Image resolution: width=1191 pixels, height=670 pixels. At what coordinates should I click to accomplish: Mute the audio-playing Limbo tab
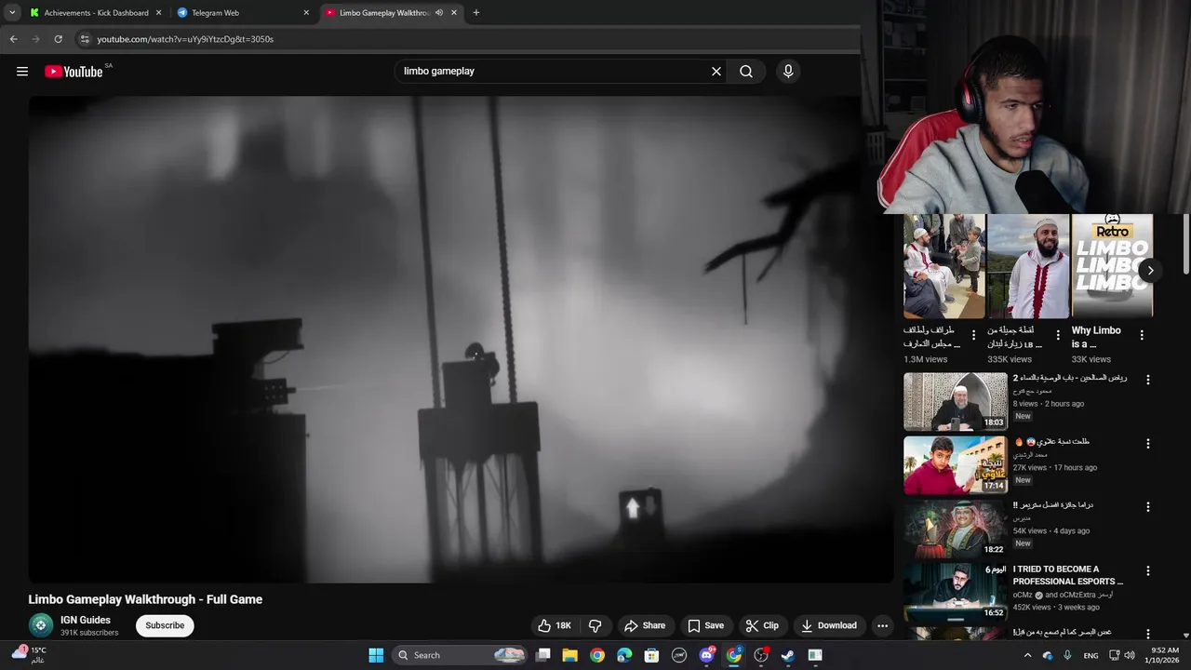click(439, 13)
